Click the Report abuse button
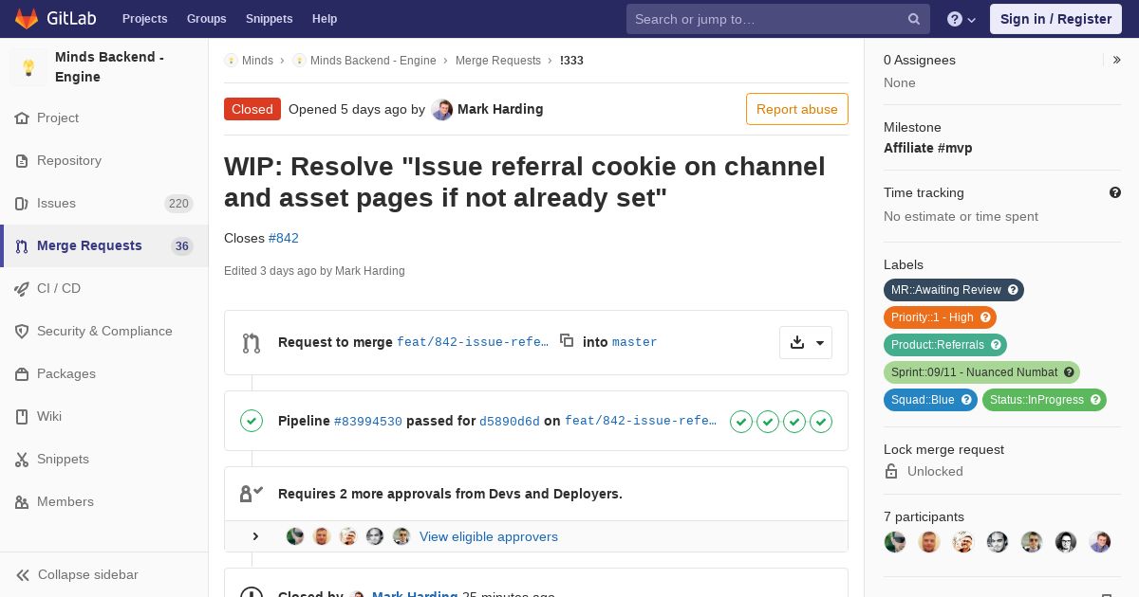 797,109
